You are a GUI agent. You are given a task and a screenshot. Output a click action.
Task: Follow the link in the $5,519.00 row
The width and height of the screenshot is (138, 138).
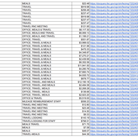pos(114,98)
